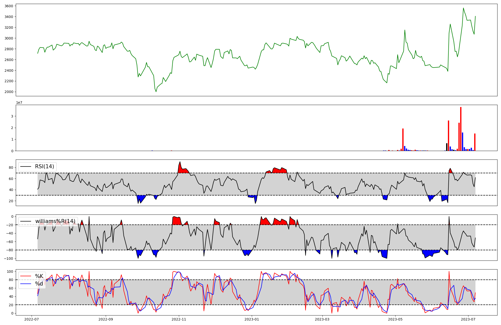Image resolution: width=501 pixels, height=325 pixels.
Task: Click the 2023-01 x-axis date label
Action: tap(252, 319)
